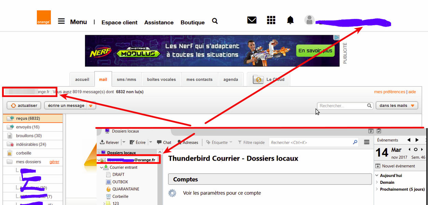Open Thunderbird calendar tab icon
The height and width of the screenshot is (205, 428).
pyautogui.click(x=371, y=131)
